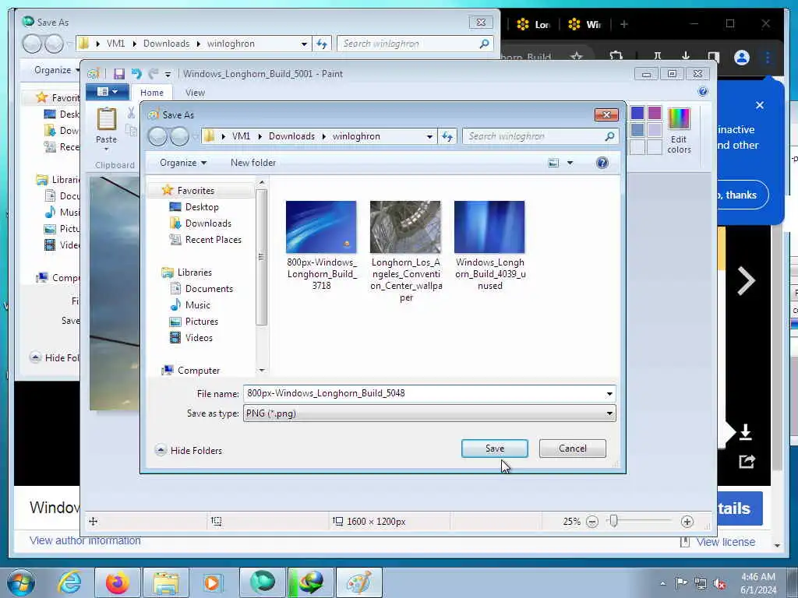Viewport: 798px width, 598px height.
Task: Open the address bar previous locations dropdown
Action: coord(429,136)
